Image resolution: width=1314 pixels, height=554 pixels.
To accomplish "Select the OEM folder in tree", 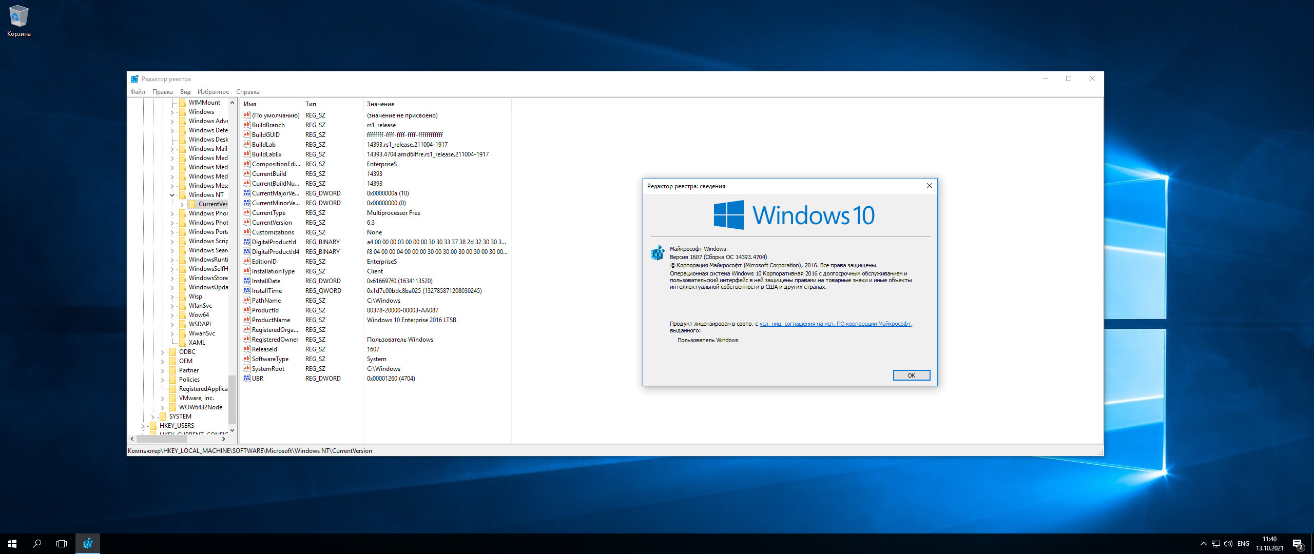I will click(x=185, y=361).
